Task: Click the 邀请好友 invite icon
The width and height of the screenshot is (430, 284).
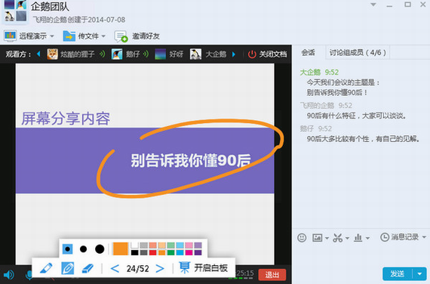Action: pos(121,36)
